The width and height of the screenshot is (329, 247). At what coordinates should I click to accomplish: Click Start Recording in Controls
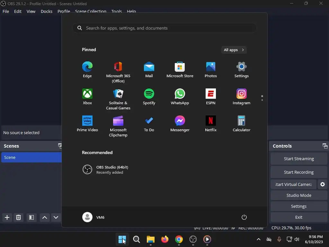[x=299, y=172]
